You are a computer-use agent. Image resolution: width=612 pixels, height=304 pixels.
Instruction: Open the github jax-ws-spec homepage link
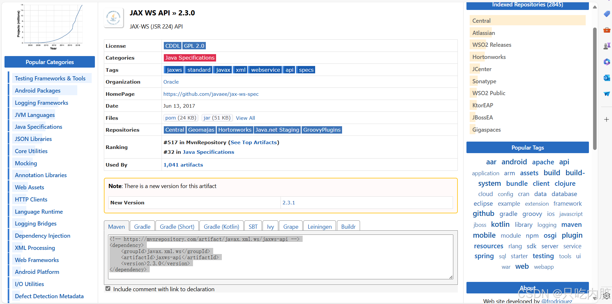(211, 94)
